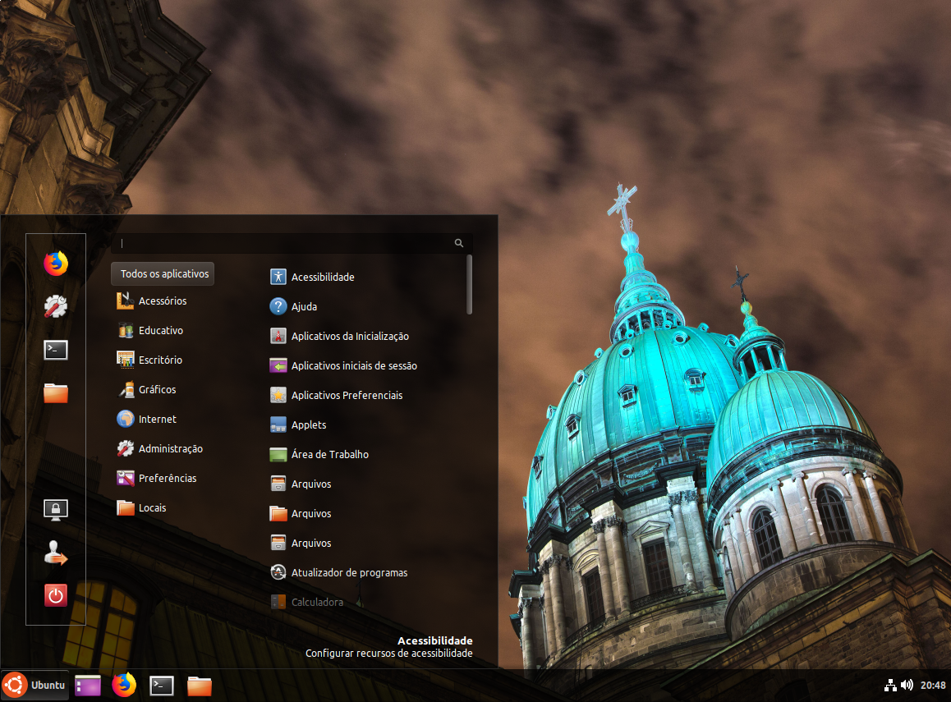The width and height of the screenshot is (951, 702).
Task: Click the Internet globe category icon
Action: pyautogui.click(x=125, y=419)
